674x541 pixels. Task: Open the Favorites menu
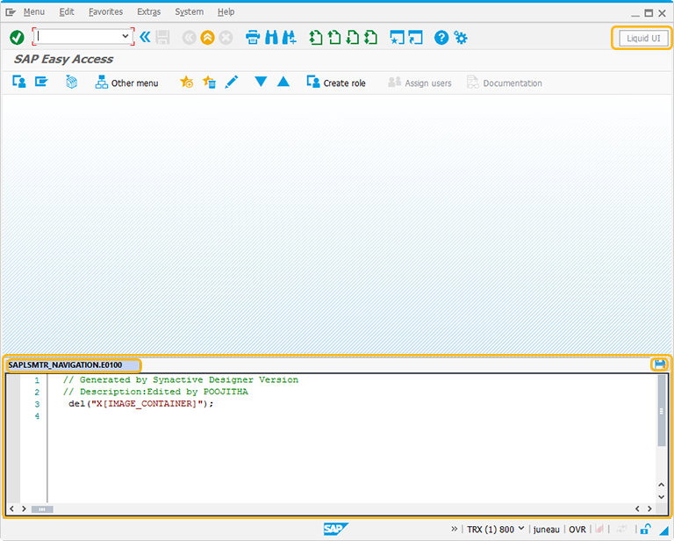[105, 12]
